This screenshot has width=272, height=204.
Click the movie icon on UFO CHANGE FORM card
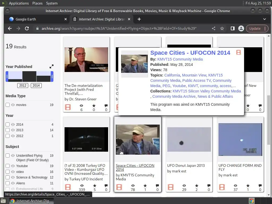pyautogui.click(x=222, y=187)
